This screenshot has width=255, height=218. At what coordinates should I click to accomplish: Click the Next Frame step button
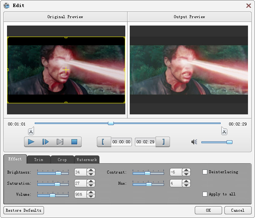click(45, 142)
